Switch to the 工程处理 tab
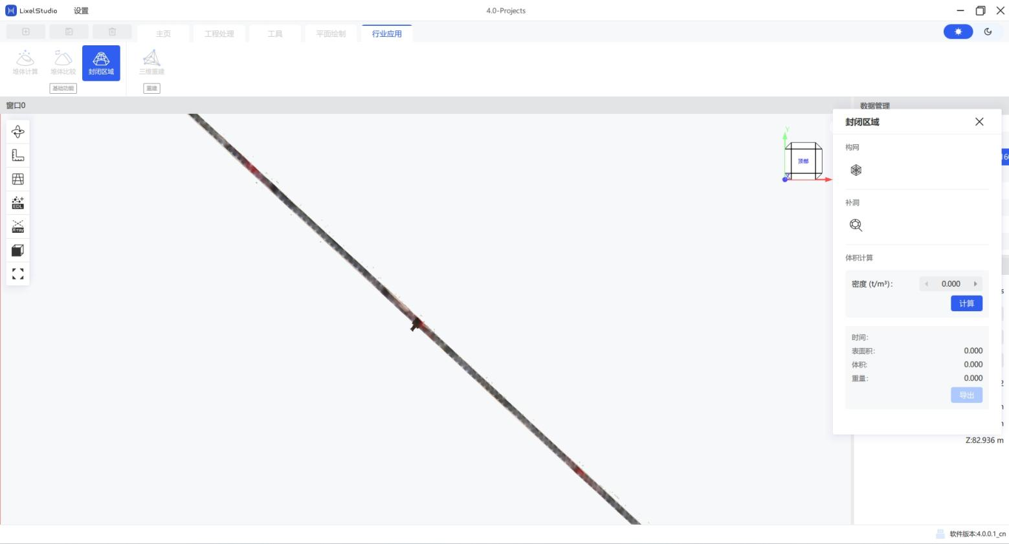Screen dimensions: 1009x544 point(219,34)
